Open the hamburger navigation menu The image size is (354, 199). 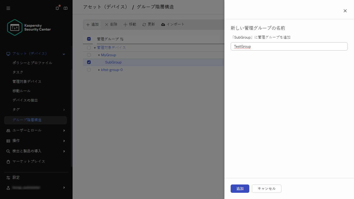8,8
